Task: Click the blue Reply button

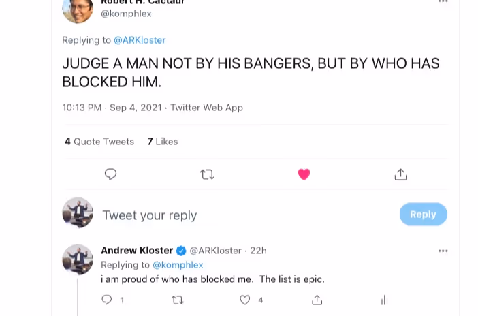Action: click(x=423, y=214)
